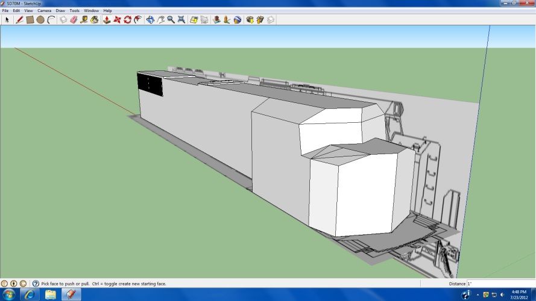The height and width of the screenshot is (301, 536).
Task: Open the Edit menu
Action: click(16, 11)
